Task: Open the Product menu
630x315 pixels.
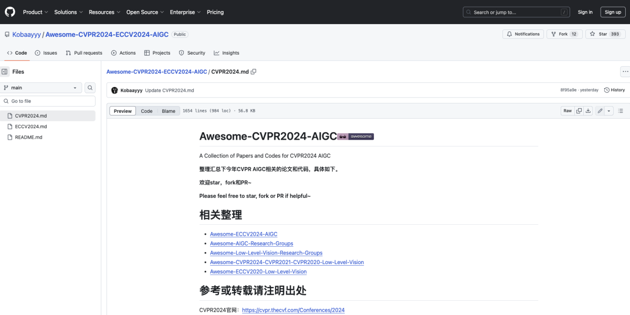Action: click(x=35, y=12)
